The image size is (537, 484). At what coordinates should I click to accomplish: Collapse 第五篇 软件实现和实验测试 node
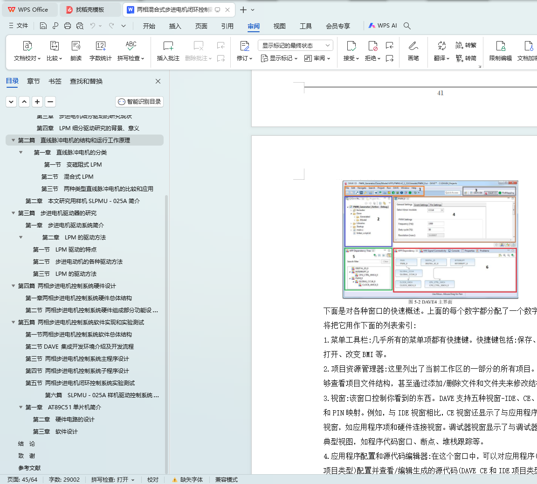pos(13,322)
